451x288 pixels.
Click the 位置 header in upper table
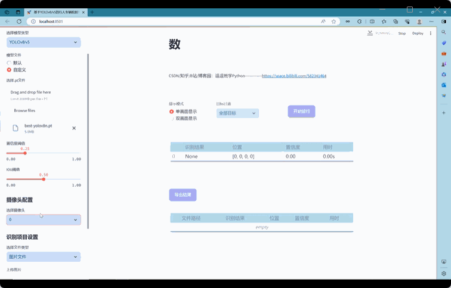point(237,147)
